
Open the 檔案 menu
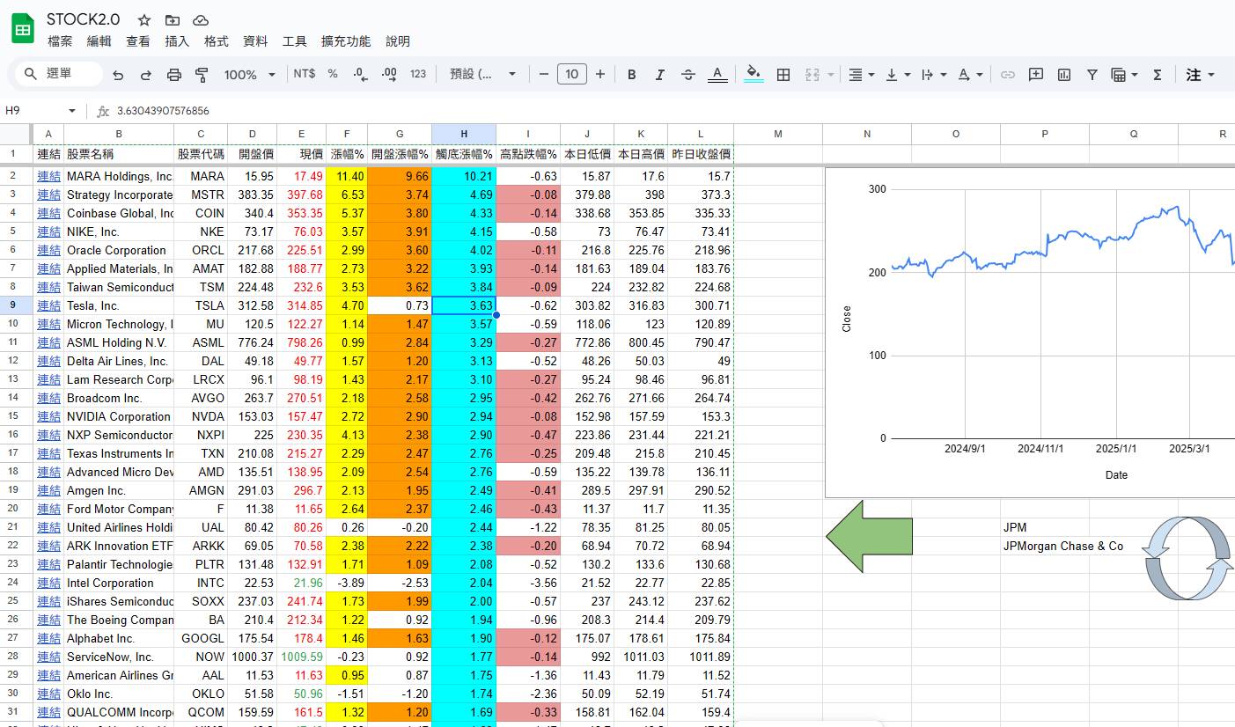click(x=60, y=41)
